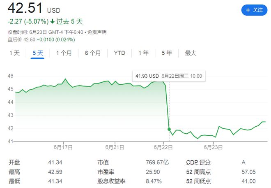Open the 免责声明 disclaimer link
This screenshot has width=271, height=188.
click(x=97, y=32)
